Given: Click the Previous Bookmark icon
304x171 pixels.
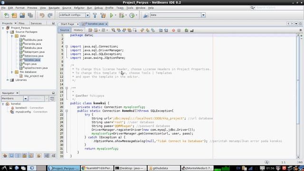Looking at the screenshot, I should pyautogui.click(x=142, y=30).
